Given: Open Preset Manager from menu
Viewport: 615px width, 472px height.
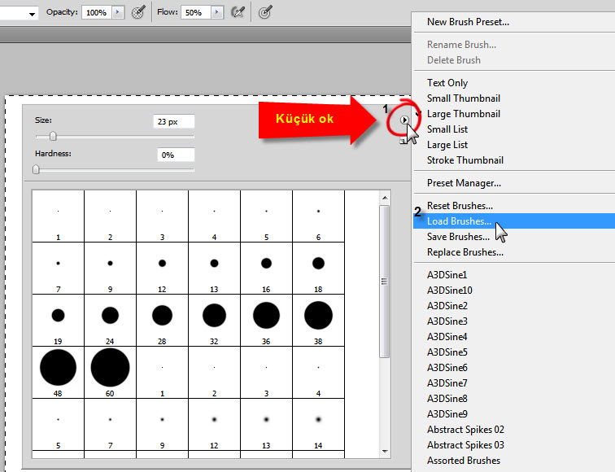Looking at the screenshot, I should (x=464, y=183).
